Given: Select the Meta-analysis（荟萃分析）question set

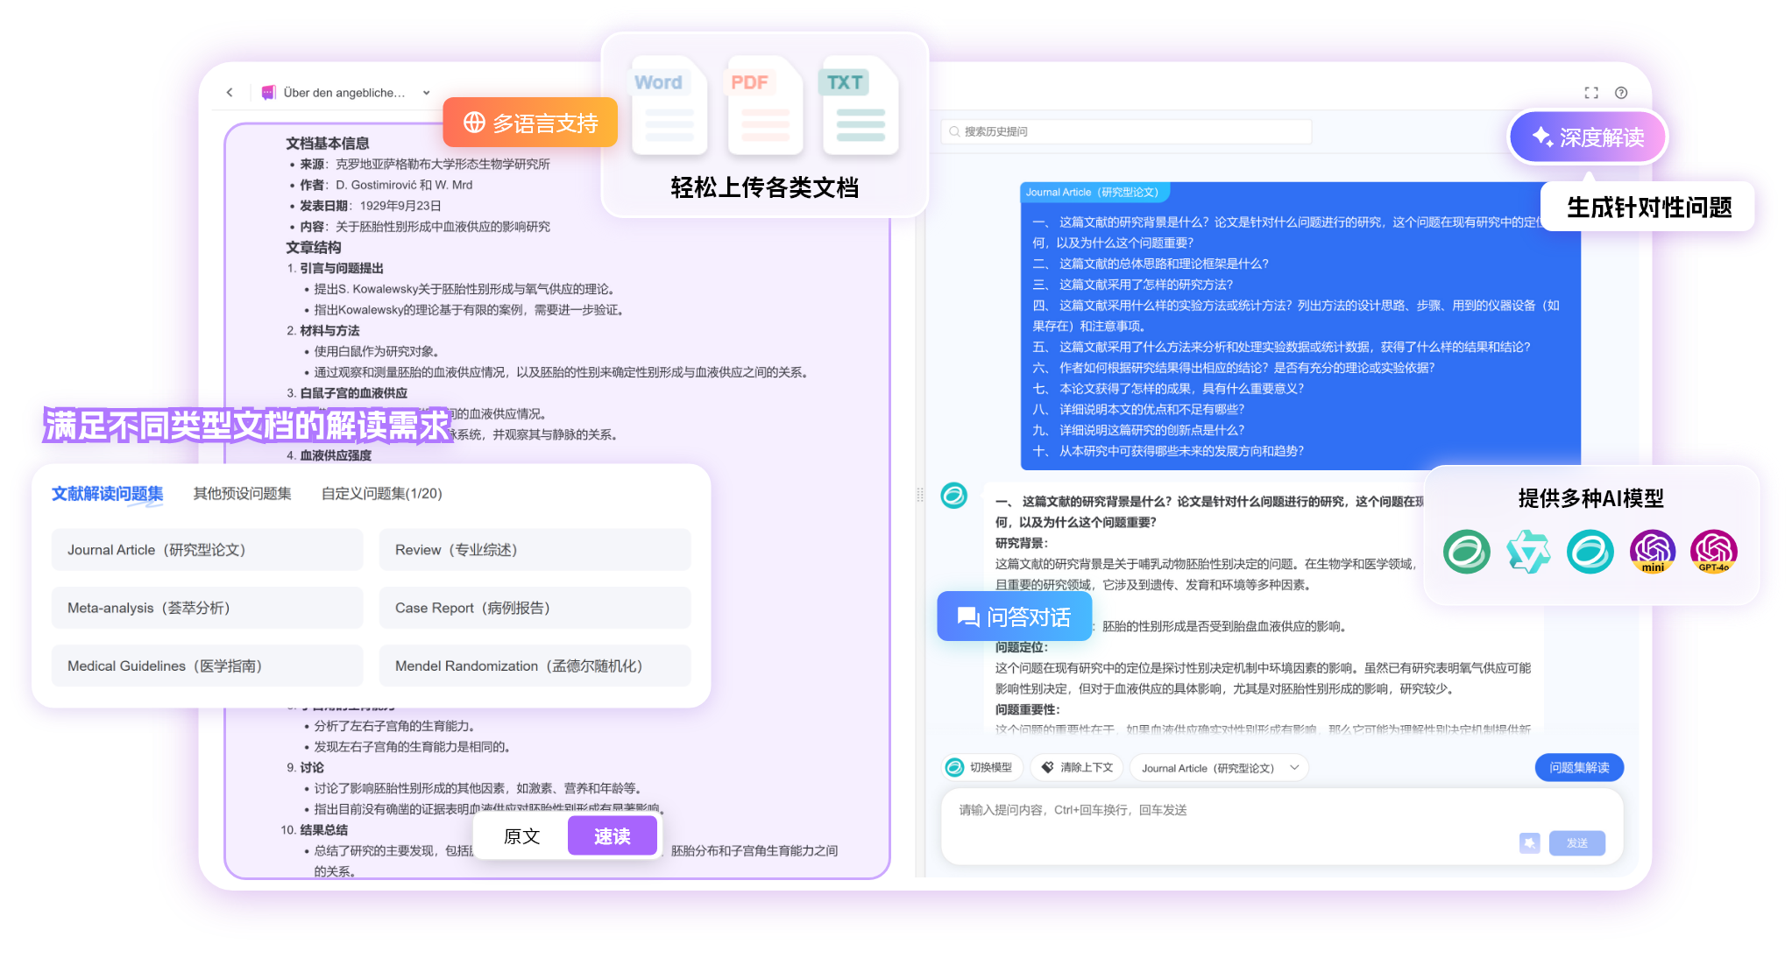Looking at the screenshot, I should pos(207,607).
